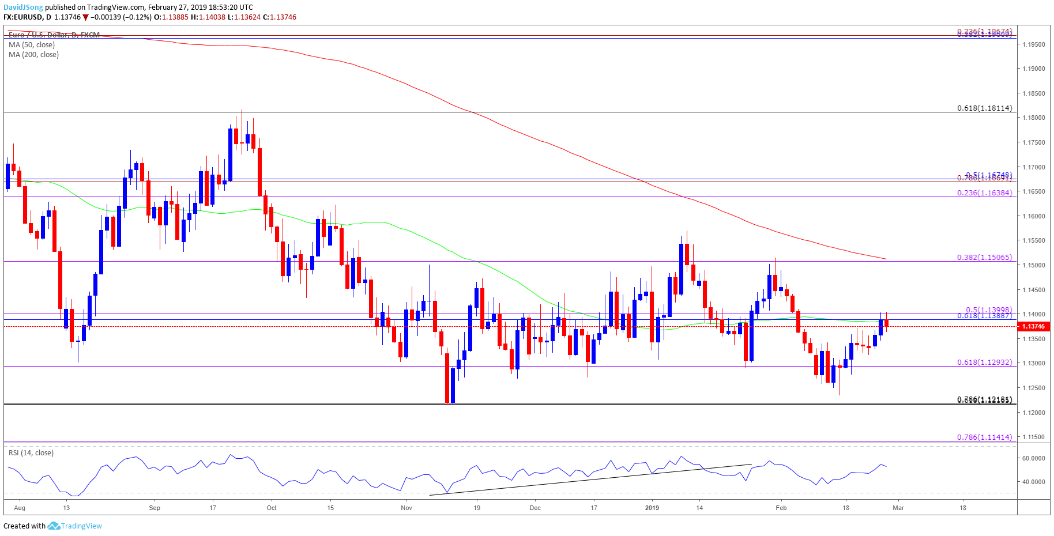Select the 0.236 (1.16384) Fibonacci level label

click(x=984, y=193)
